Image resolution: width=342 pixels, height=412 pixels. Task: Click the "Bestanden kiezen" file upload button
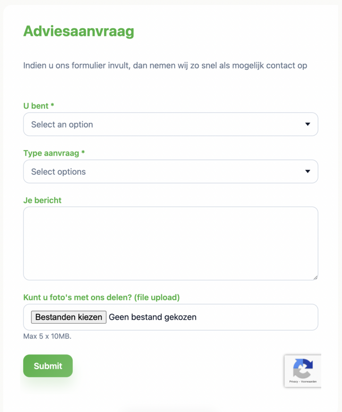(68, 317)
